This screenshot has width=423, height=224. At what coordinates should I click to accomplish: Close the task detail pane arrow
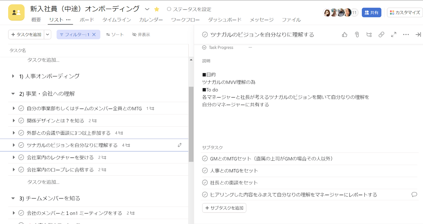point(418,35)
